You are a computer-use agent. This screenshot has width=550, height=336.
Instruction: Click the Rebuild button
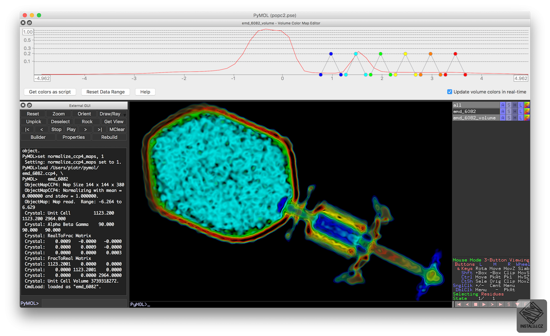pos(109,137)
